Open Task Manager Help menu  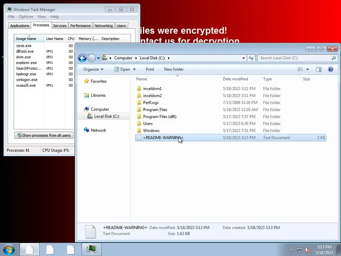(x=55, y=17)
